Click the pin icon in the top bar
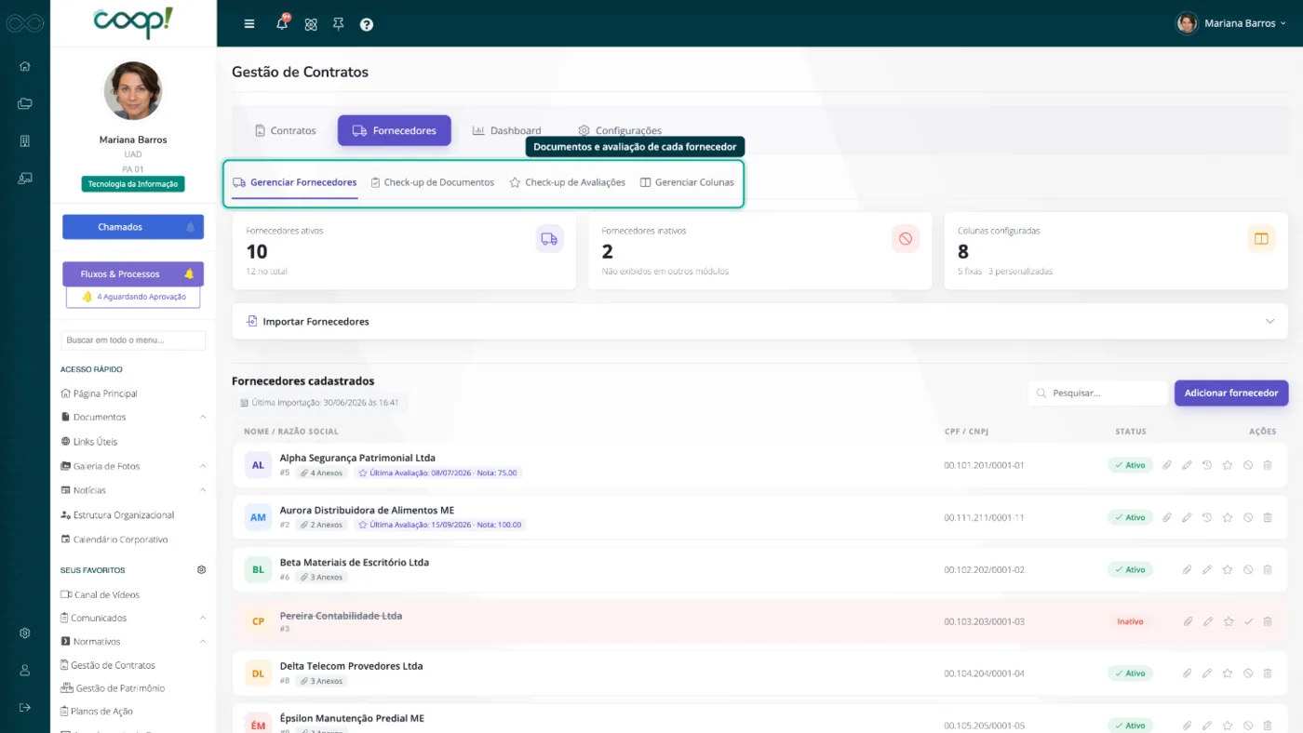 pyautogui.click(x=339, y=24)
